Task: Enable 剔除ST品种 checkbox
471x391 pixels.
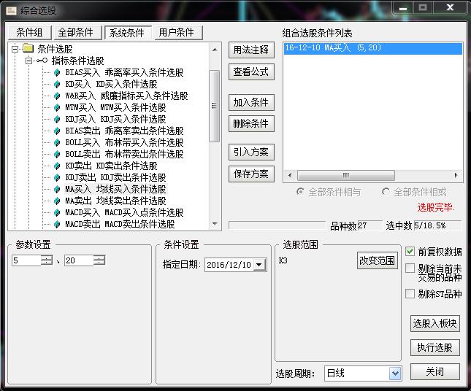Action: [x=410, y=293]
